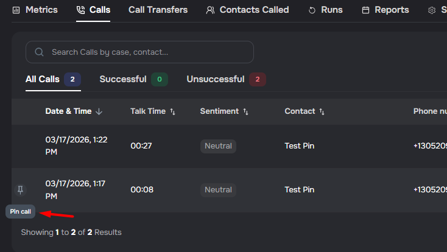
Task: Filter by Unsuccessful calls
Action: 216,79
